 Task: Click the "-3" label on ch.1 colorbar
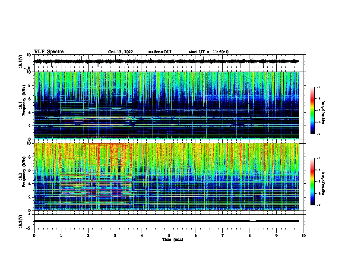tap(318, 87)
